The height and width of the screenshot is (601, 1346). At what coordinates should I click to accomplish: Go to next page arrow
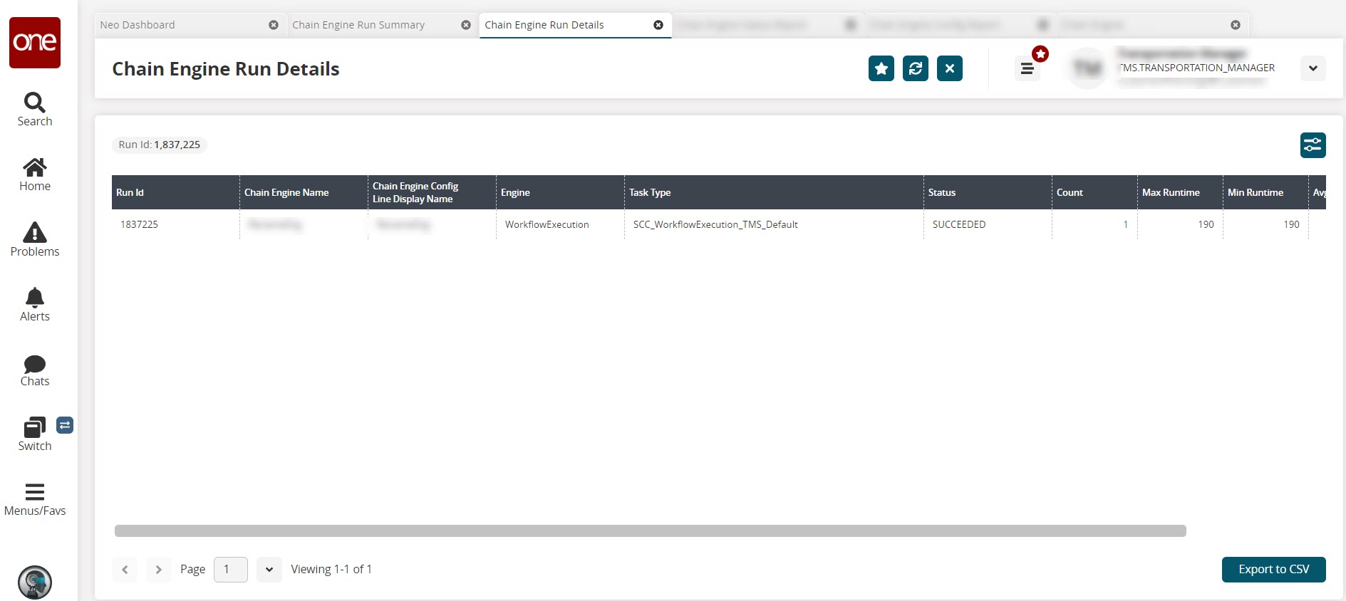pyautogui.click(x=159, y=569)
